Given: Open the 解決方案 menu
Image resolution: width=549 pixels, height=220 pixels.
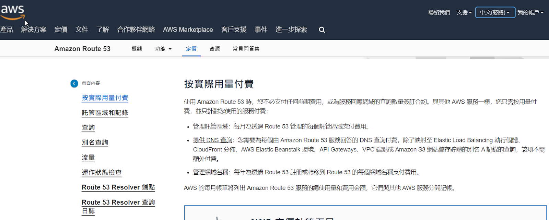Looking at the screenshot, I should (x=34, y=30).
